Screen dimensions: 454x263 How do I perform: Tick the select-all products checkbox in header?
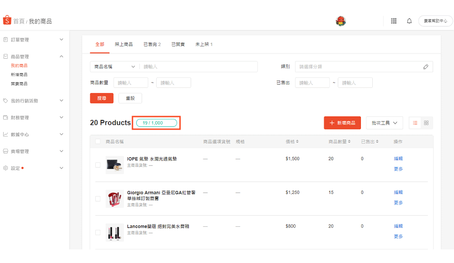(98, 142)
